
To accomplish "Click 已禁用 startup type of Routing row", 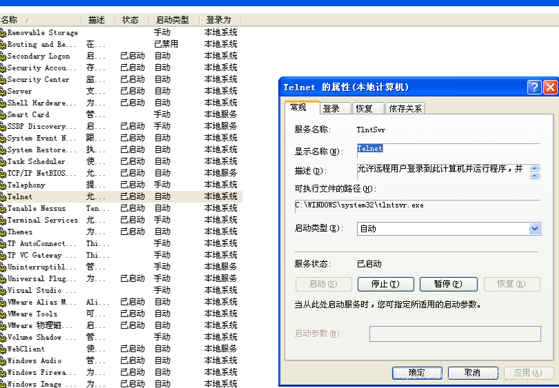I will [x=166, y=44].
